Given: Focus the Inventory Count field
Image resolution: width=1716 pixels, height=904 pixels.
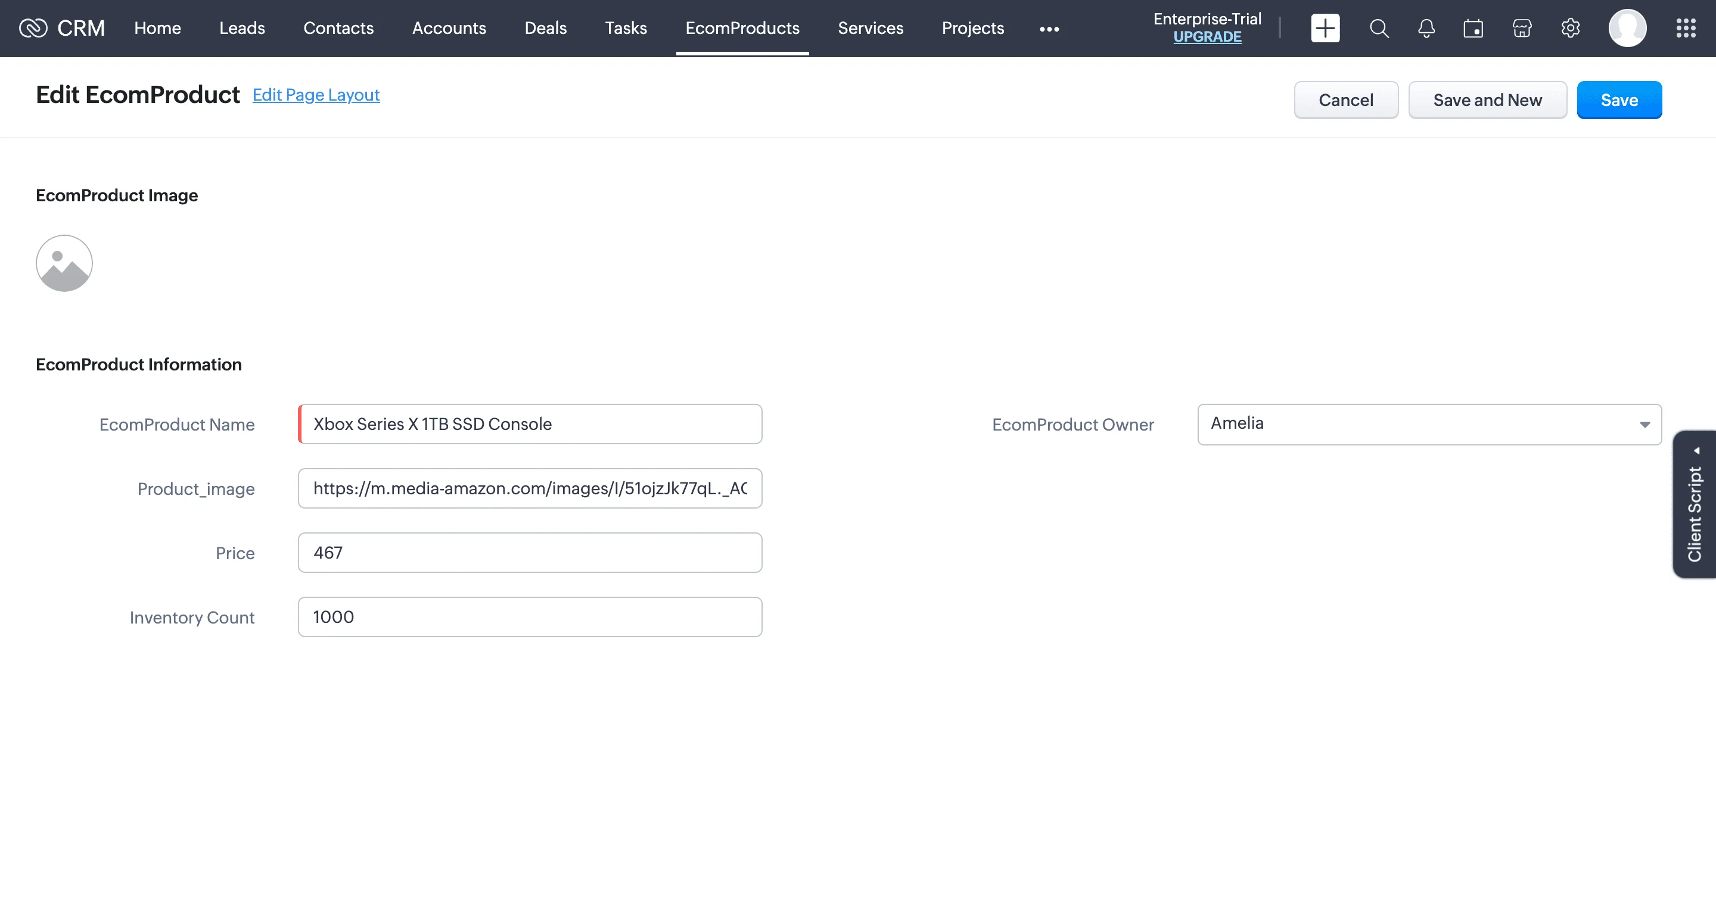Looking at the screenshot, I should (530, 617).
